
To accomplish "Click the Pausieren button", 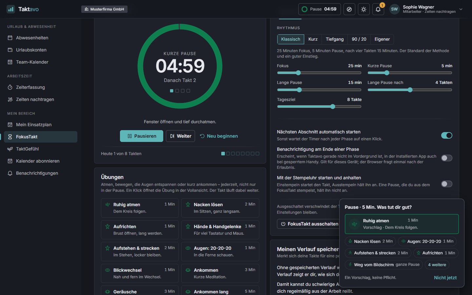I will coord(142,136).
